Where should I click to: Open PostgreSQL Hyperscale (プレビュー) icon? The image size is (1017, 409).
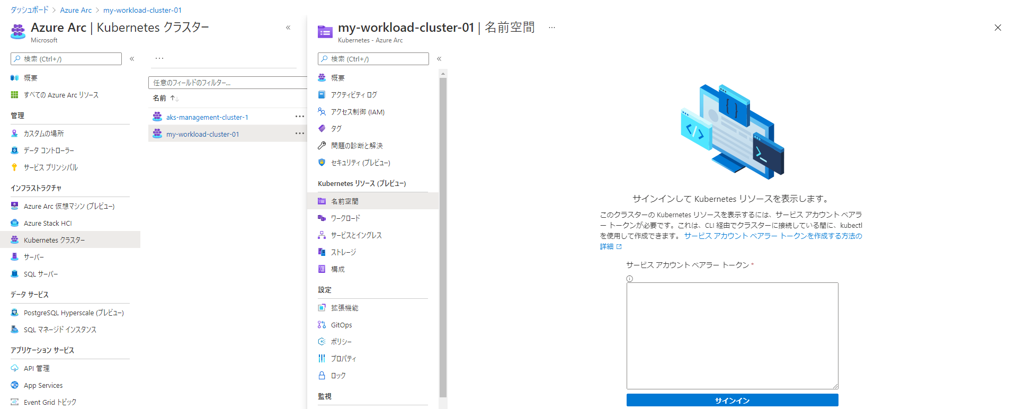click(15, 313)
